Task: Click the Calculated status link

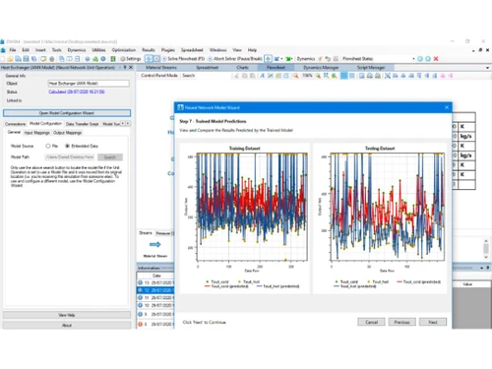Action: click(77, 92)
